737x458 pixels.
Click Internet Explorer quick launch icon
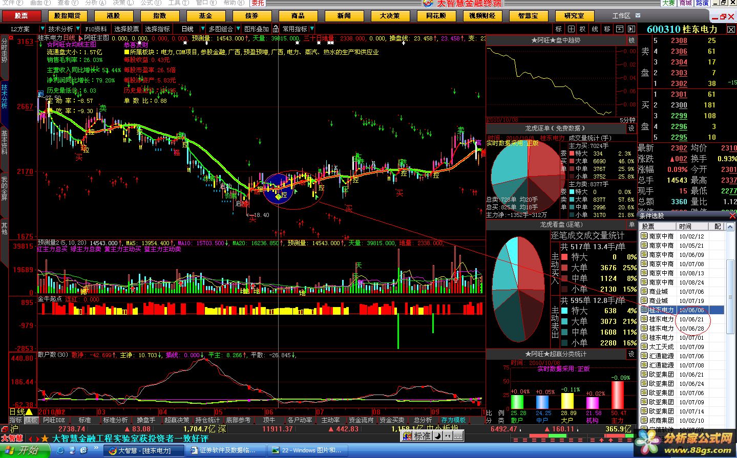click(61, 450)
